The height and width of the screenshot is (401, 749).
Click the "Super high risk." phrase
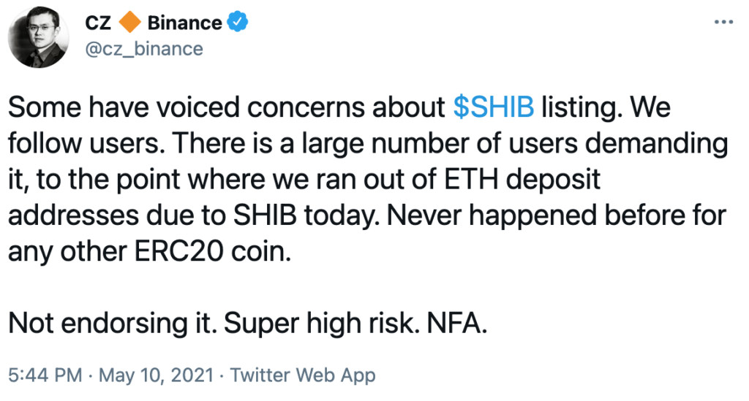click(x=322, y=324)
